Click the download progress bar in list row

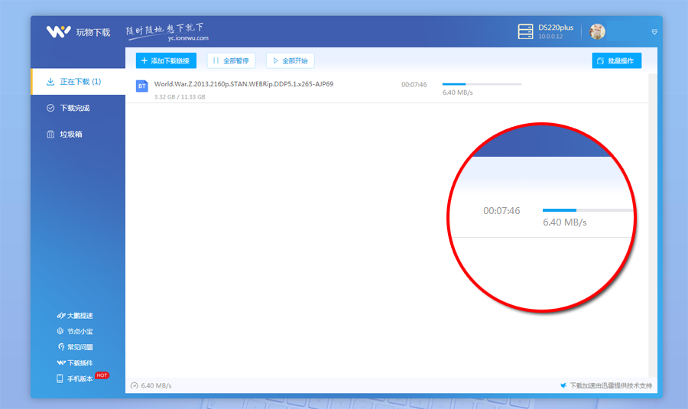(x=482, y=84)
